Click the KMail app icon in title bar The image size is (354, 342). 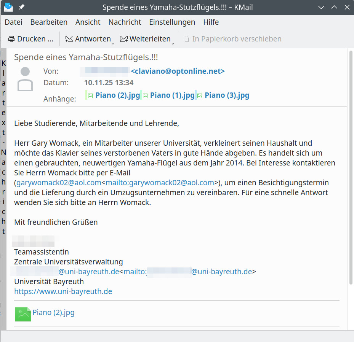(8, 7)
